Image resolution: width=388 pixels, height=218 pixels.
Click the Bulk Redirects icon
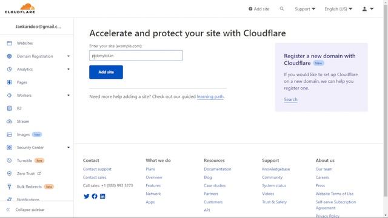pyautogui.click(x=10, y=187)
